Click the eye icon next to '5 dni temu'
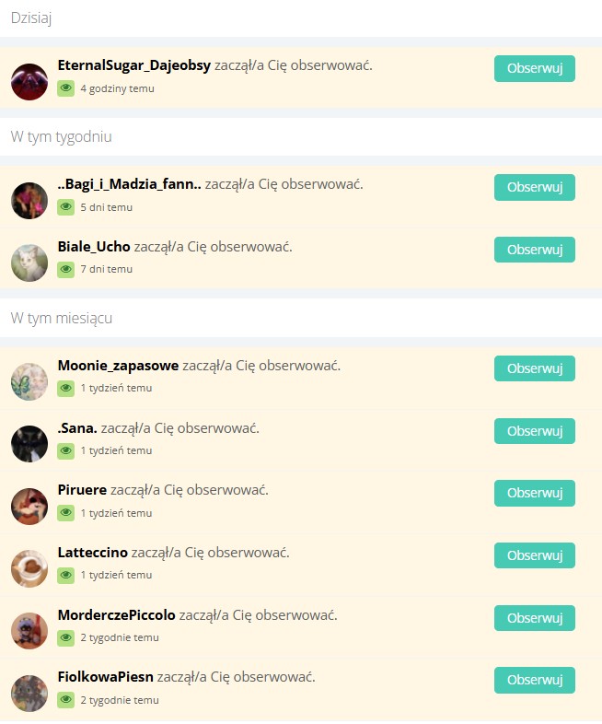Screen dimensions: 602x724 66,207
